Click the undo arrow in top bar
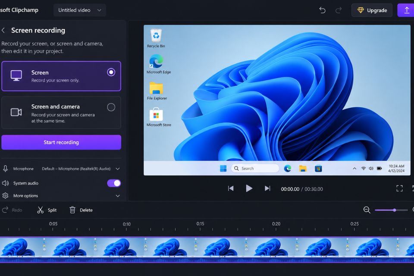The width and height of the screenshot is (414, 276). (322, 10)
